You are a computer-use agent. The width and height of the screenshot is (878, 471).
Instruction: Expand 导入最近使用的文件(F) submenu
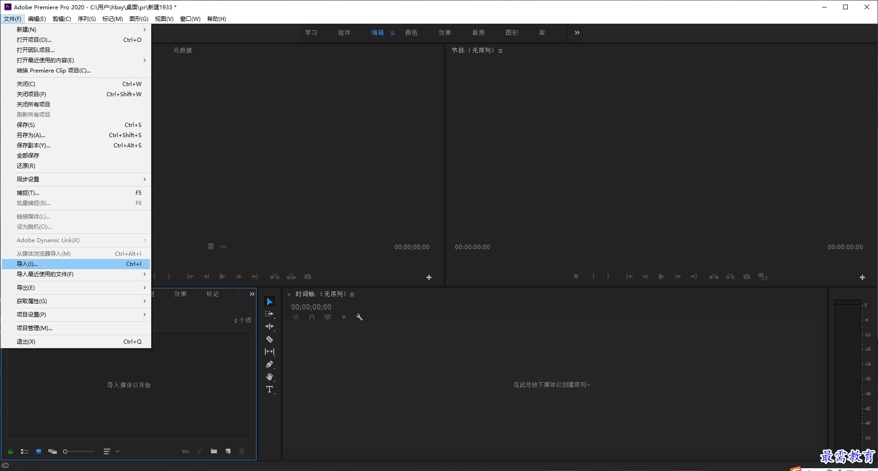click(x=76, y=274)
